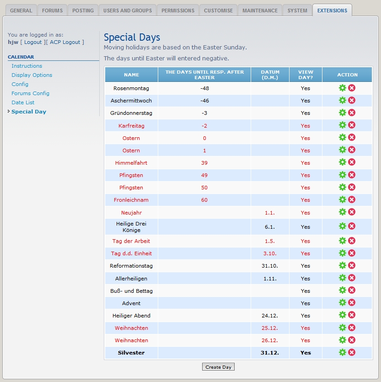The image size is (381, 382).
Task: Remove the Himmelfahrt row with red X
Action: [352, 162]
